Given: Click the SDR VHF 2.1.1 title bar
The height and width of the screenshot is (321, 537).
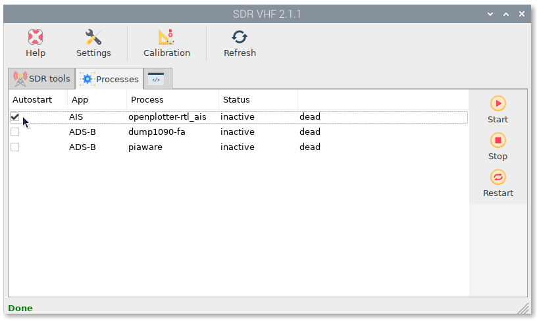Looking at the screenshot, I should pyautogui.click(x=267, y=14).
